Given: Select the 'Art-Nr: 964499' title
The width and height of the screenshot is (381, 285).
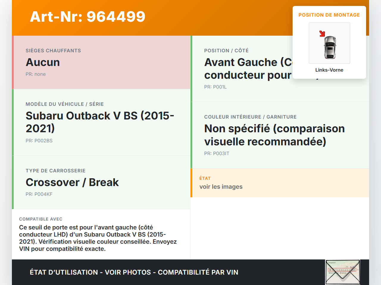Looking at the screenshot, I should 88,17.
